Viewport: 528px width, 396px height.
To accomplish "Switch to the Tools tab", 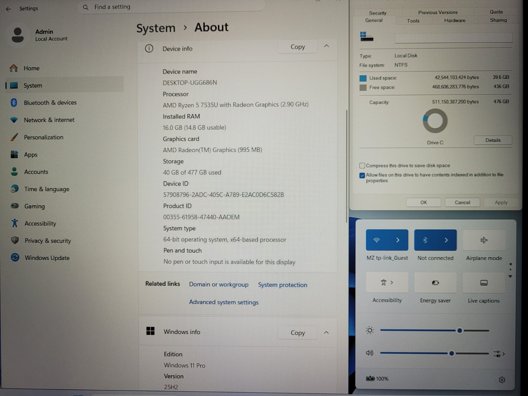I will pyautogui.click(x=413, y=21).
